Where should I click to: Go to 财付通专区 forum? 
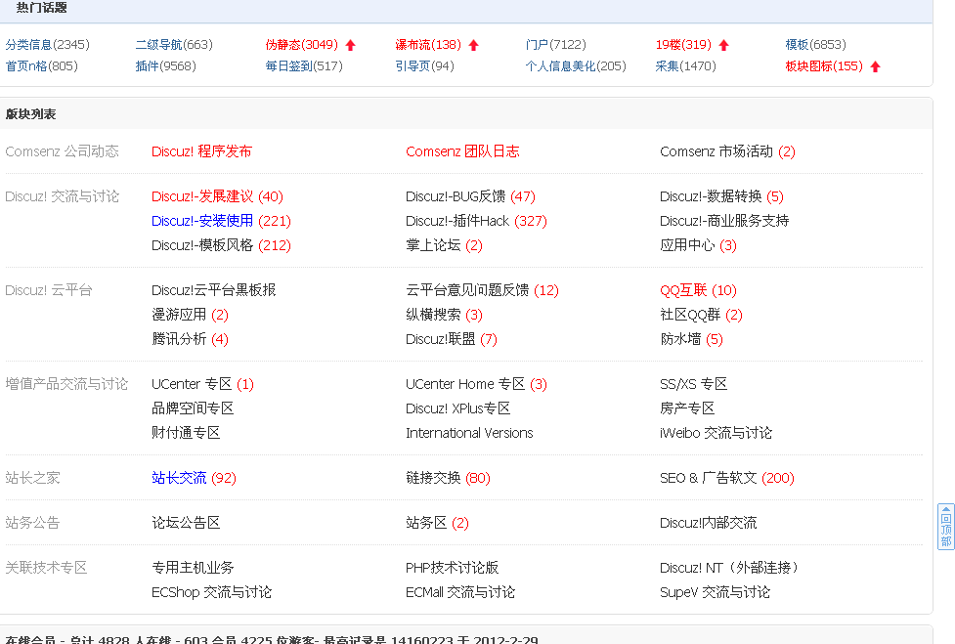click(186, 432)
